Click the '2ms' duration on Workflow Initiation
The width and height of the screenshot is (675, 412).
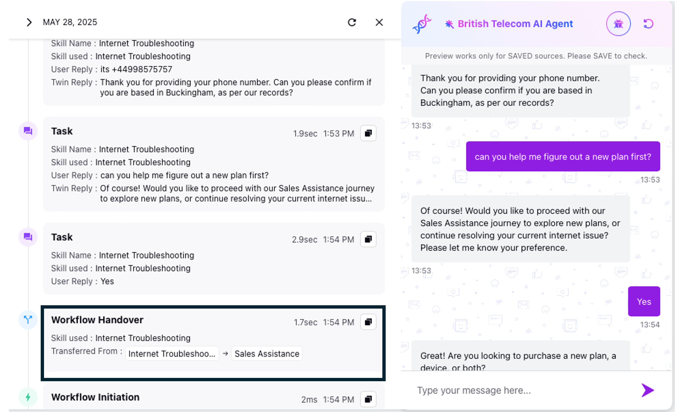coord(309,400)
